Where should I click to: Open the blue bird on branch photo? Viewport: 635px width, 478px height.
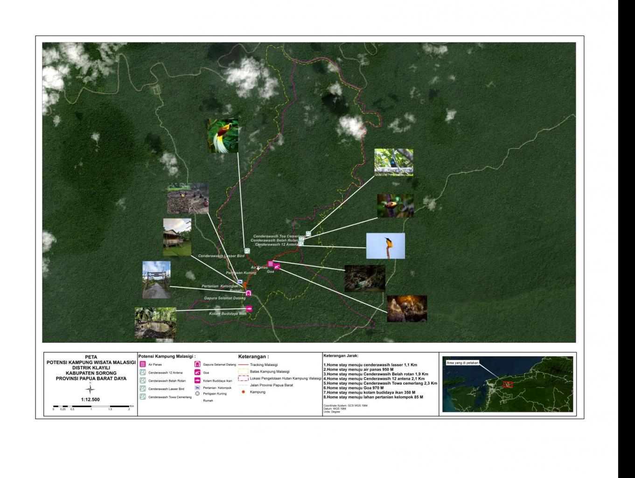pyautogui.click(x=394, y=162)
